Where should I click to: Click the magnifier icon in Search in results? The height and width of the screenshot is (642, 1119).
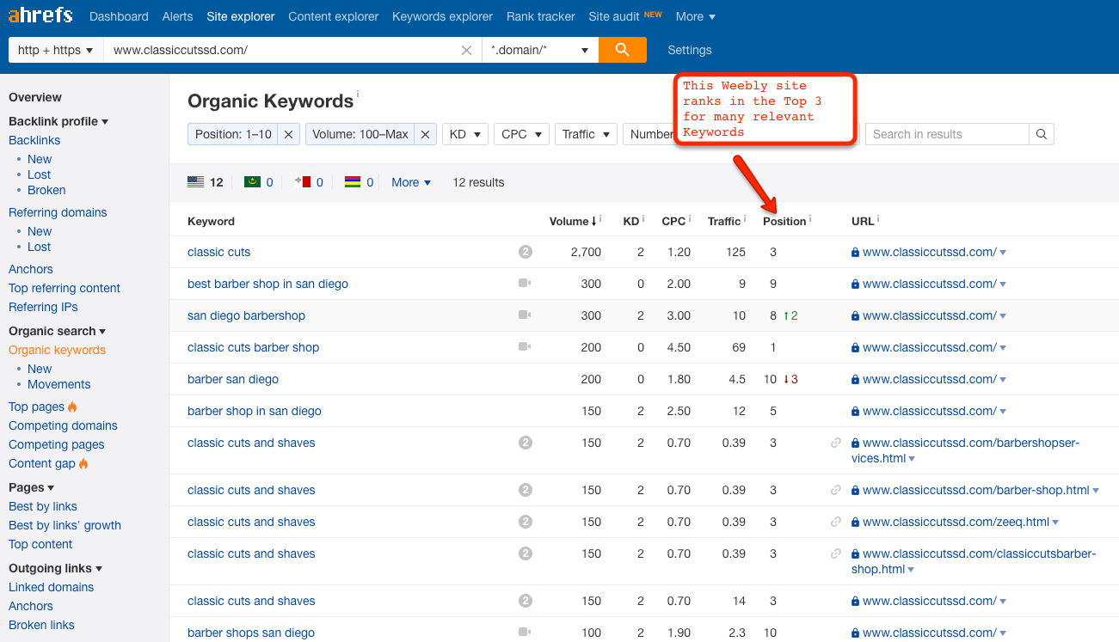pos(1041,134)
